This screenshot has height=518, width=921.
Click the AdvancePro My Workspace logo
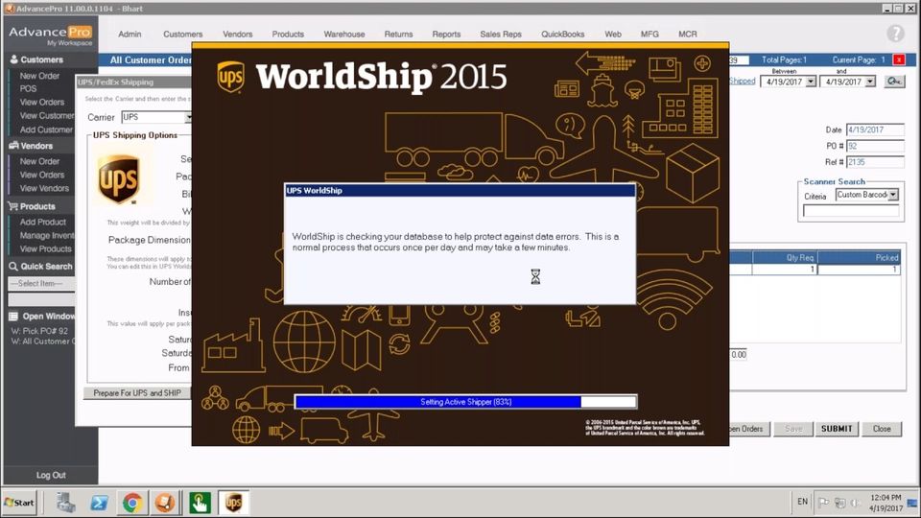(51, 35)
